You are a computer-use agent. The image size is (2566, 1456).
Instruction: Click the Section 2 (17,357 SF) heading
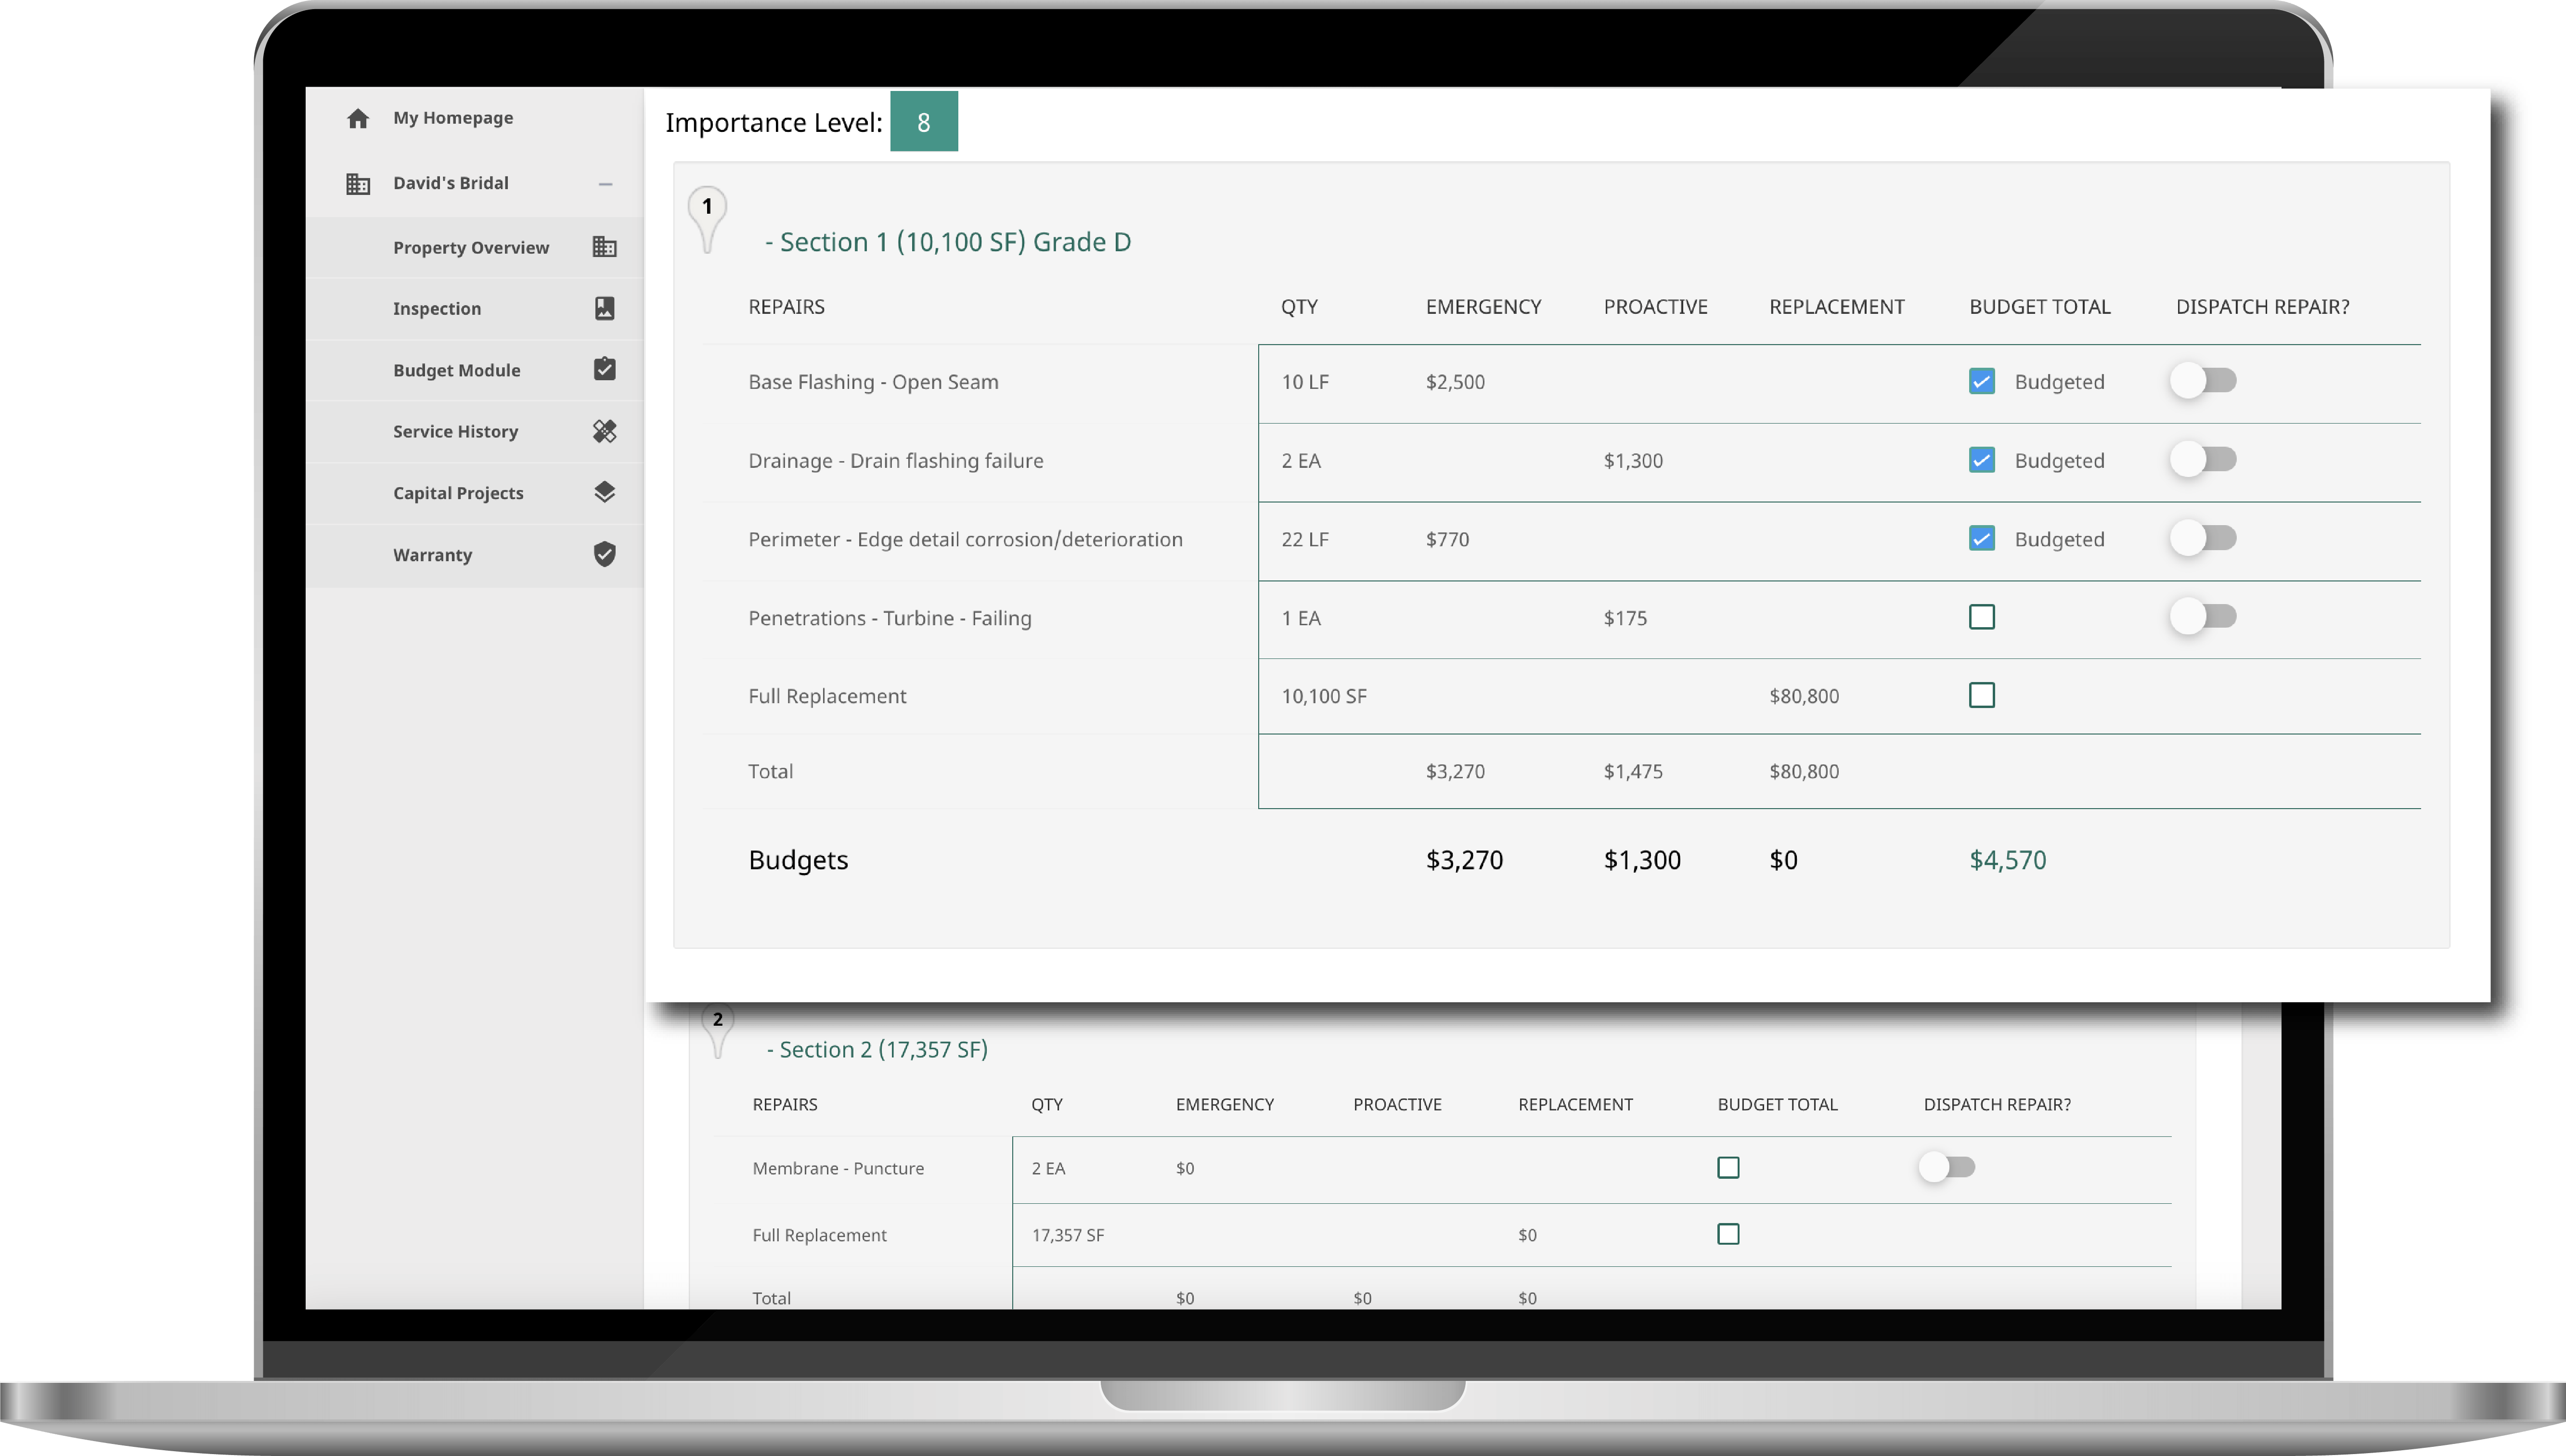pos(877,1050)
